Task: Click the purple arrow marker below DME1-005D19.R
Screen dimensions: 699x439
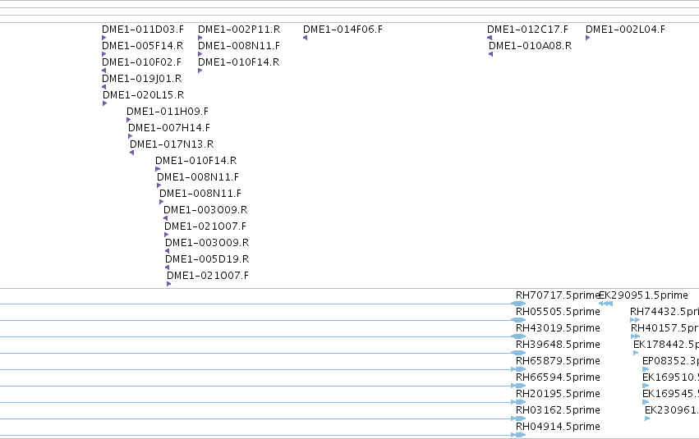Action: tap(168, 268)
